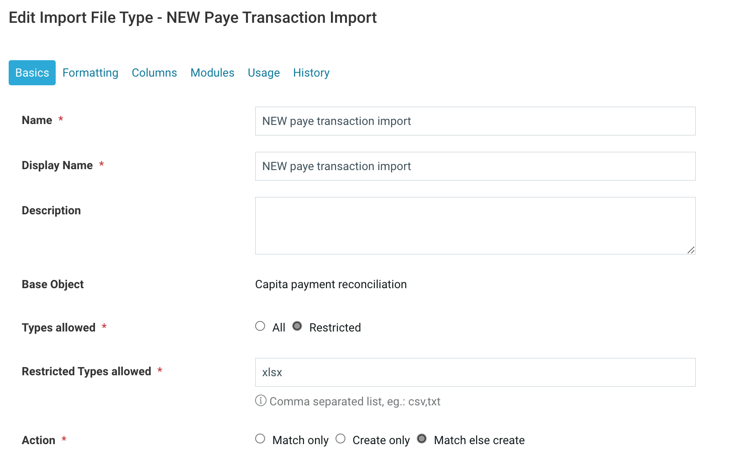Click the info icon beside comma separated hint
The width and height of the screenshot is (745, 466).
[x=261, y=401]
